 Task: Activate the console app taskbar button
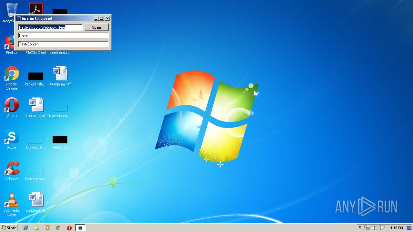coord(80,228)
